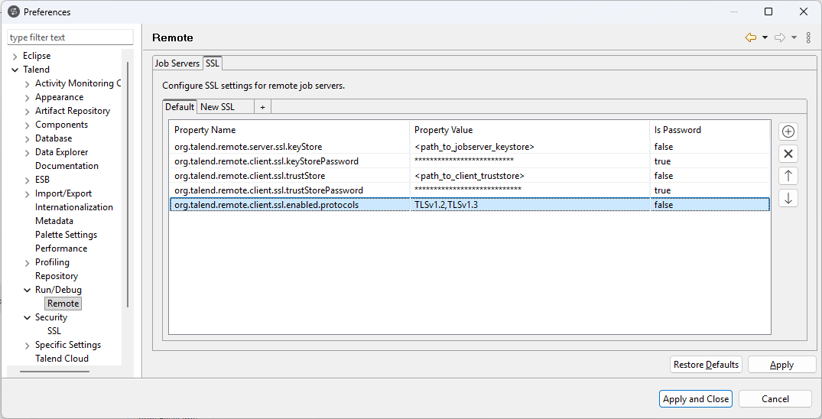Focus the type filter text field
This screenshot has height=419, width=822.
click(x=70, y=37)
